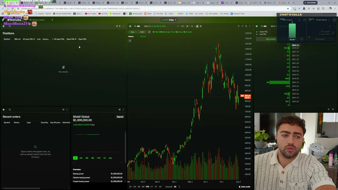Open the Interval 1D dropdown
This screenshot has width=338, height=190.
click(176, 187)
